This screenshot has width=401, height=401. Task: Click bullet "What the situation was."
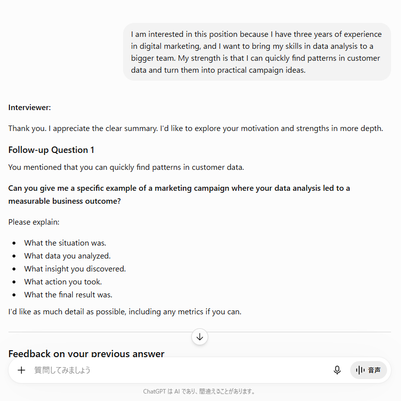(x=65, y=243)
